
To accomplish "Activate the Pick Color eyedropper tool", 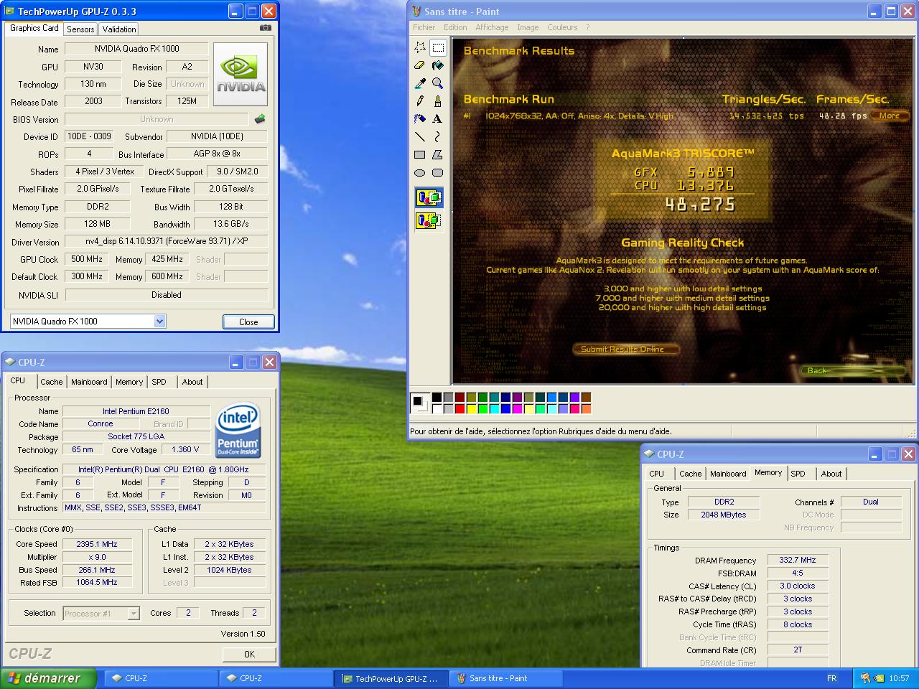I will (420, 83).
